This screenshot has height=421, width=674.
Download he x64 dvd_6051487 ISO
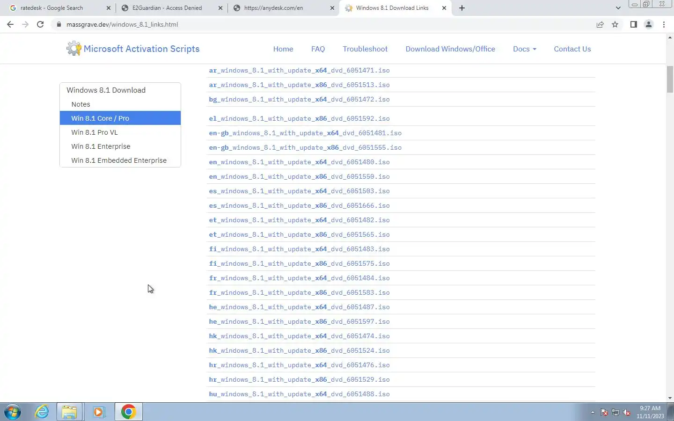299,307
